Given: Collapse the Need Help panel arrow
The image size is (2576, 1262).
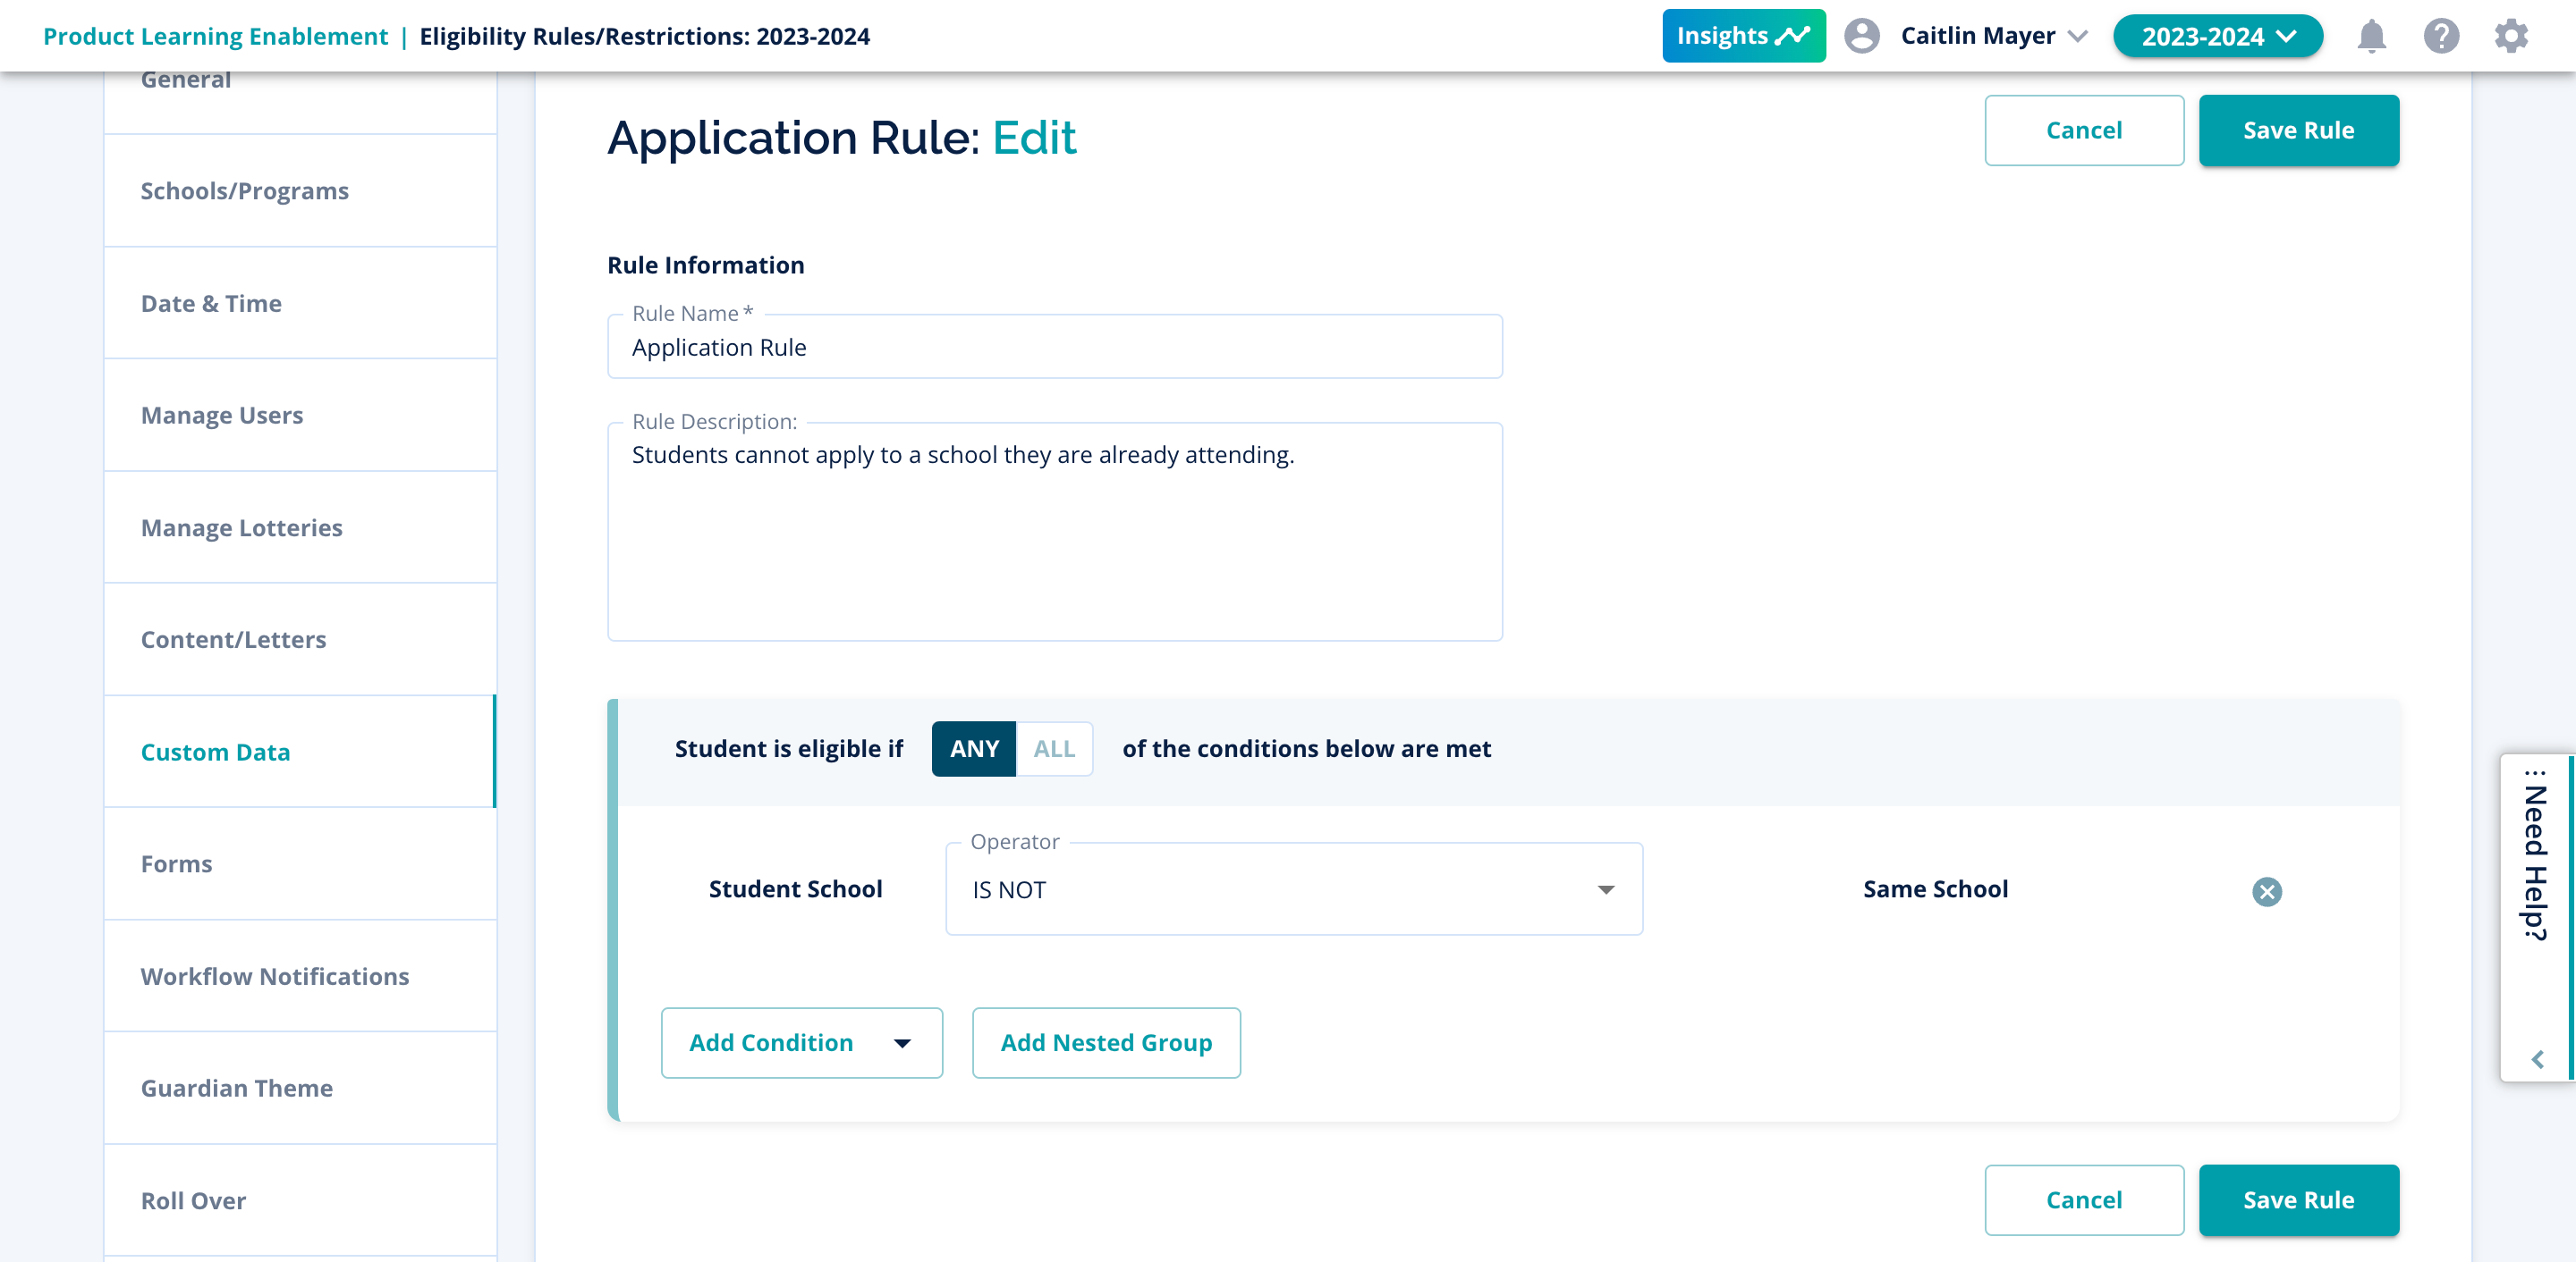Looking at the screenshot, I should (x=2537, y=1059).
